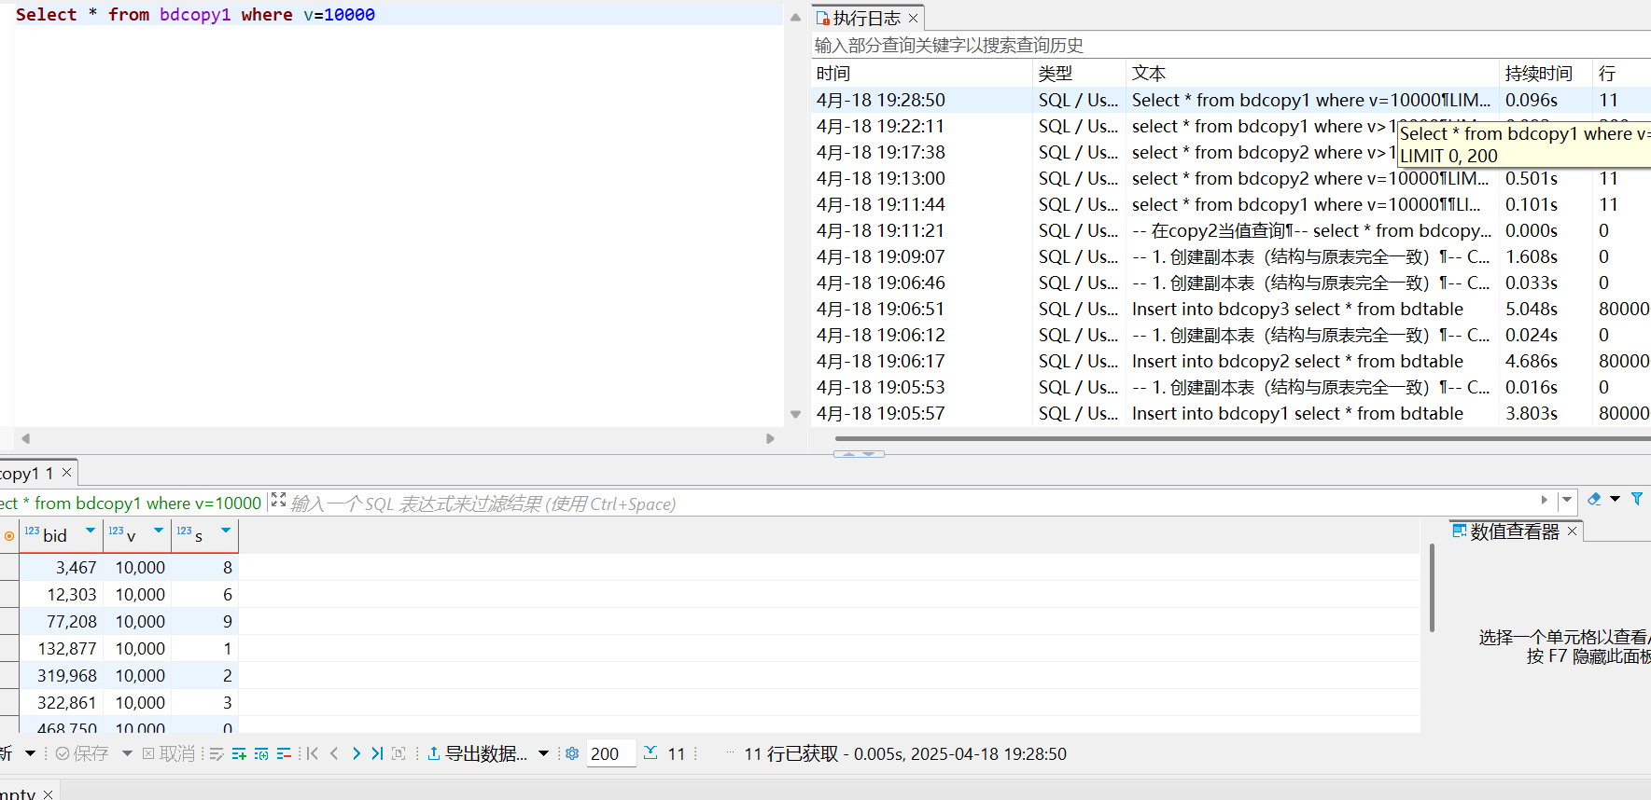This screenshot has width=1651, height=800.
Task: Expand the panel divider handle under log
Action: point(859,454)
